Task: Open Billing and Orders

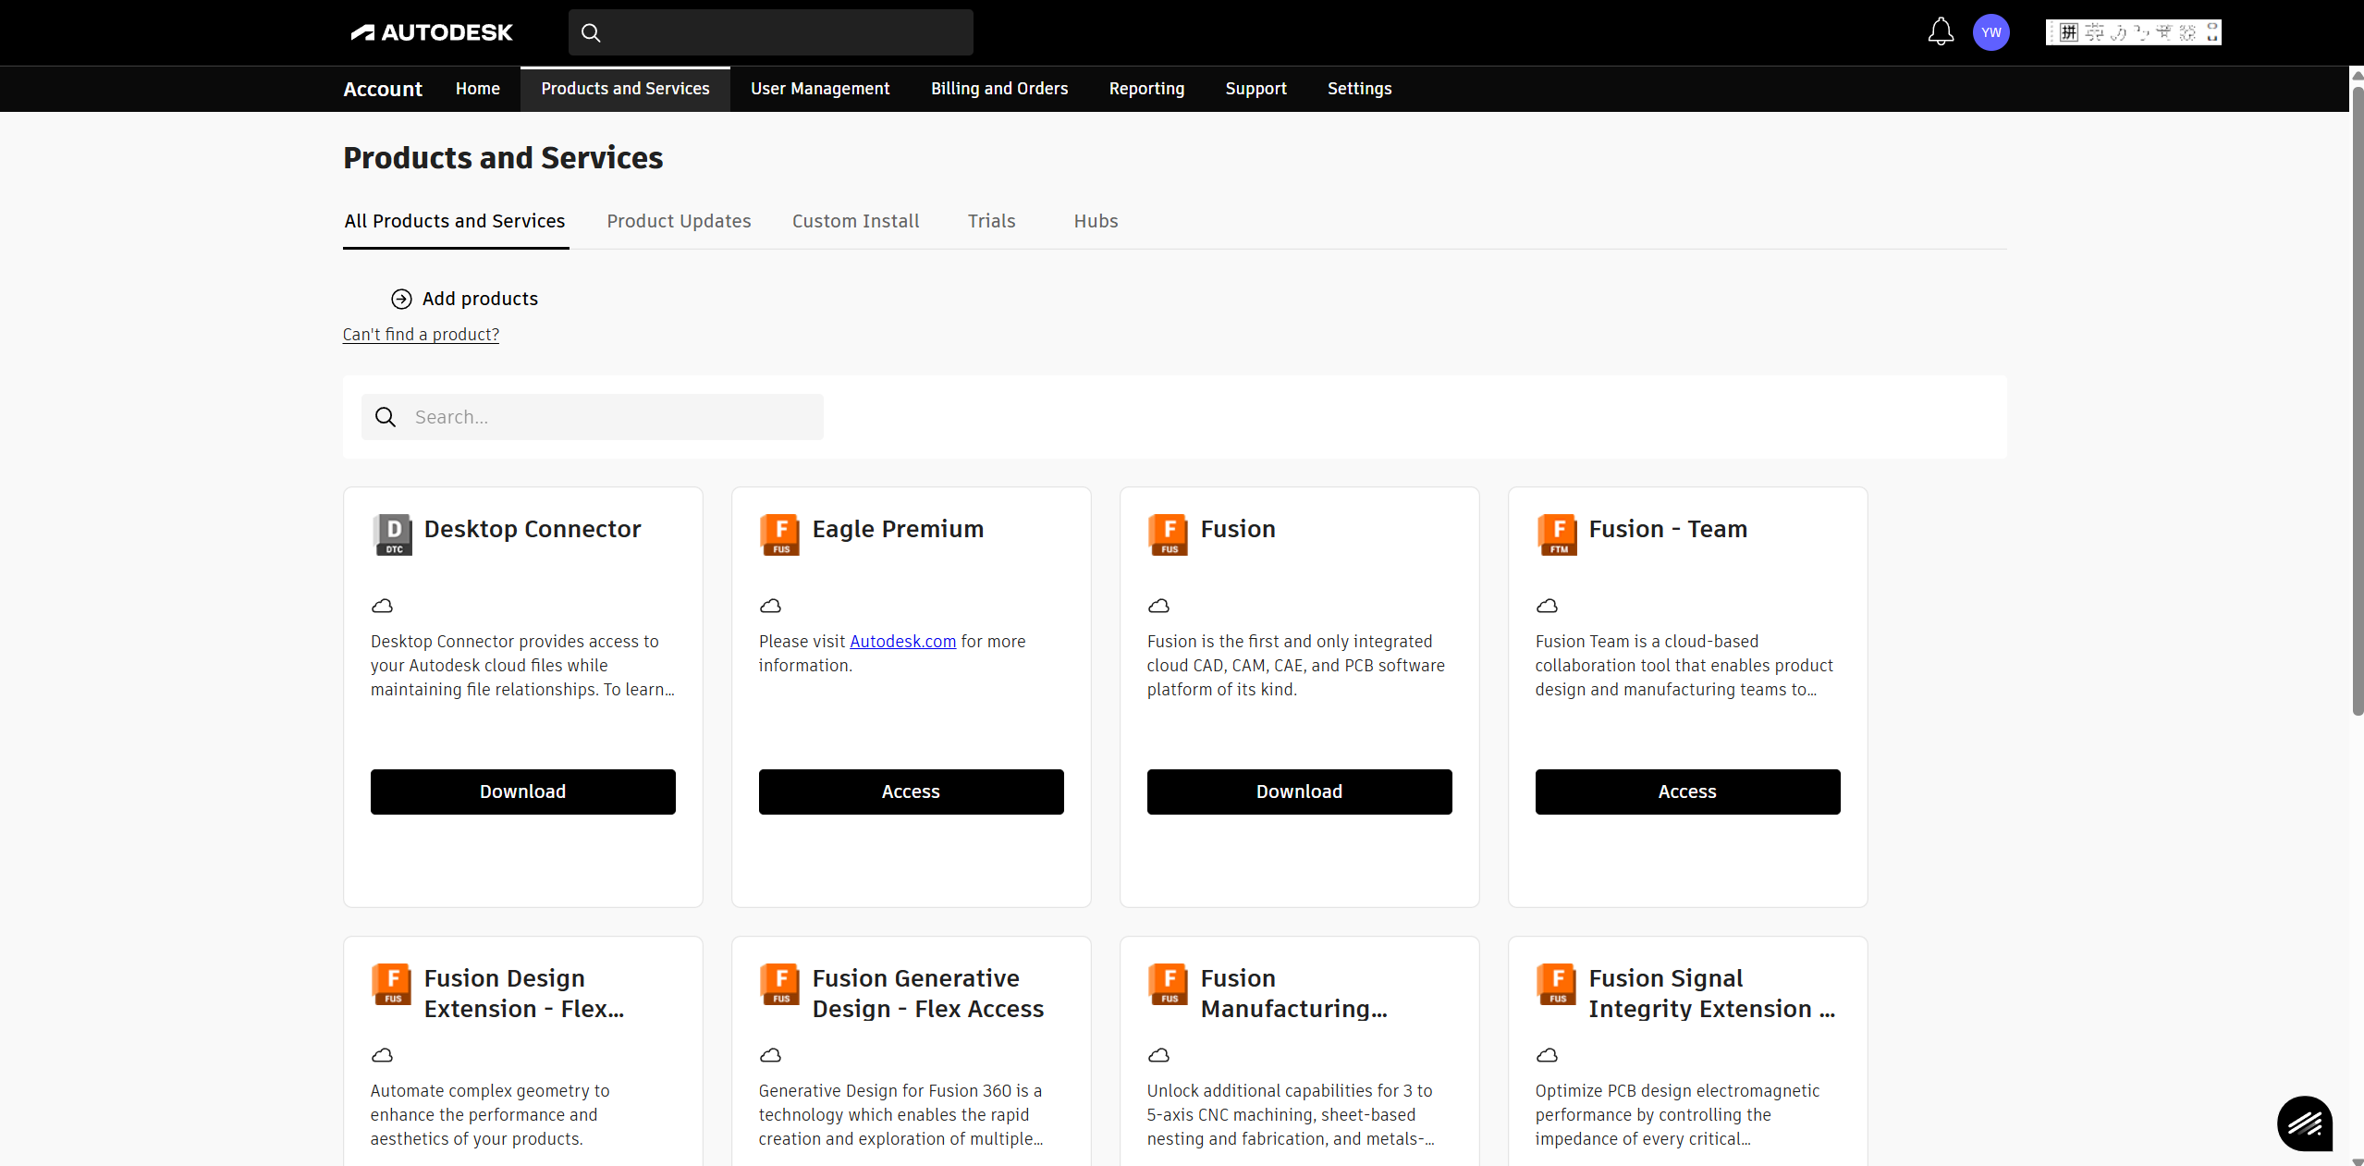Action: click(999, 89)
